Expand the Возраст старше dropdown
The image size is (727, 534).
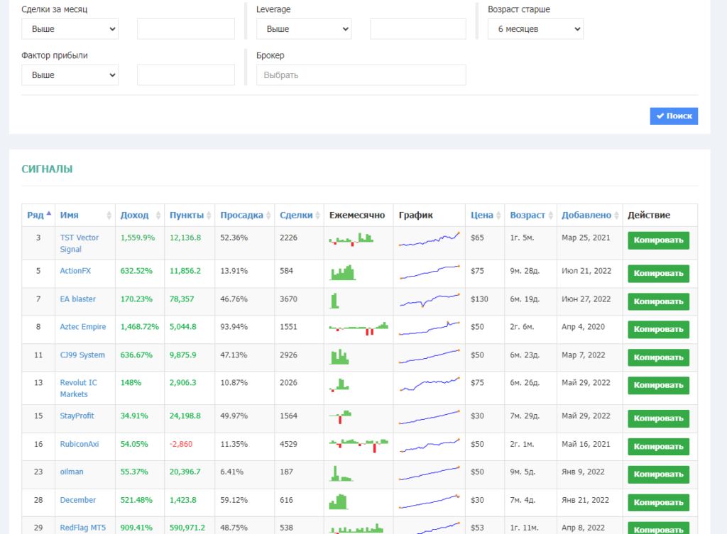click(535, 29)
